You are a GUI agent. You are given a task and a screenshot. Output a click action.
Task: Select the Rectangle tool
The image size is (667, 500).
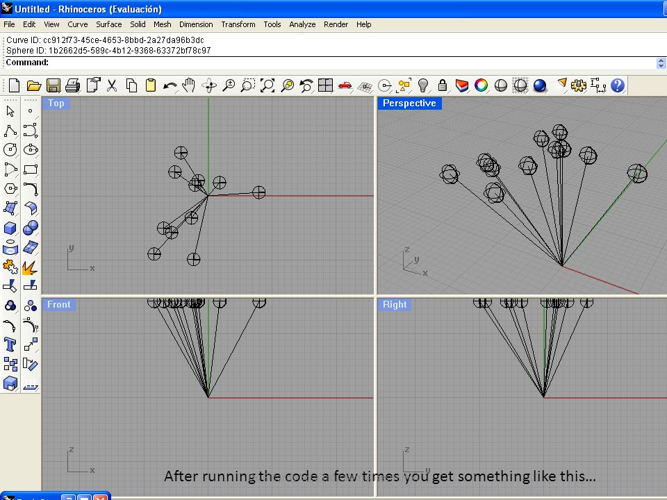click(x=31, y=169)
